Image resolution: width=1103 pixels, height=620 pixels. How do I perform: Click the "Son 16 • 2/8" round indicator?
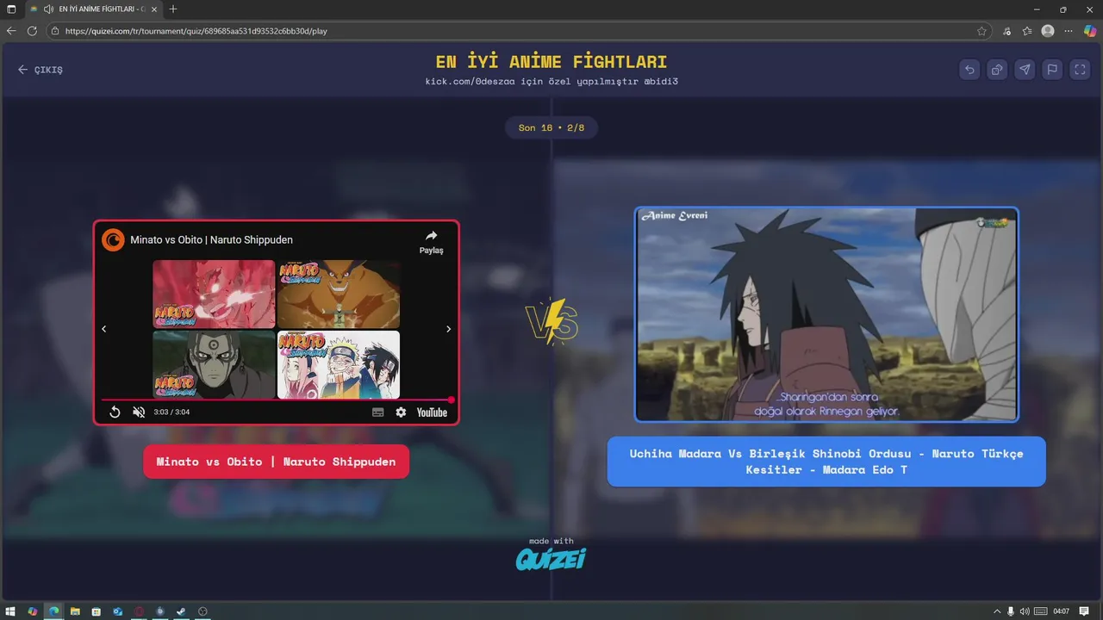[551, 127]
